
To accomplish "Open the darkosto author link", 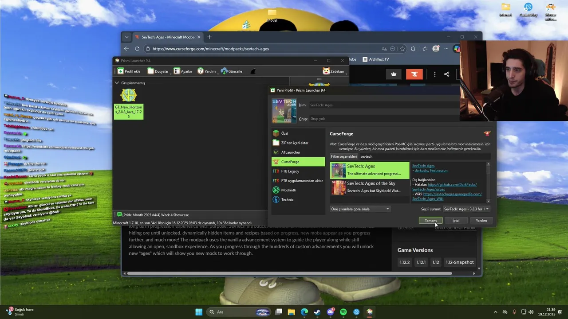I will 421,171.
